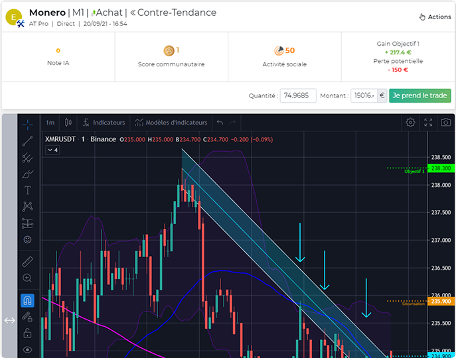
Task: Select the Objectif 1 price label 238.300
Action: 441,168
